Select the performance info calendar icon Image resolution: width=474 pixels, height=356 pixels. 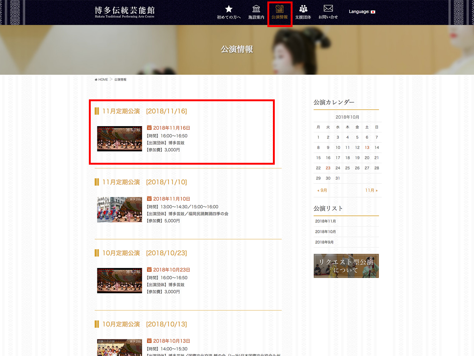280,9
